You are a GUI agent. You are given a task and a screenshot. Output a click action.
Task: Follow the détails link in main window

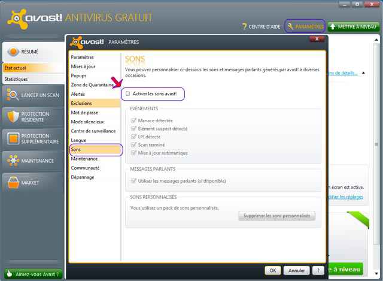343,73
